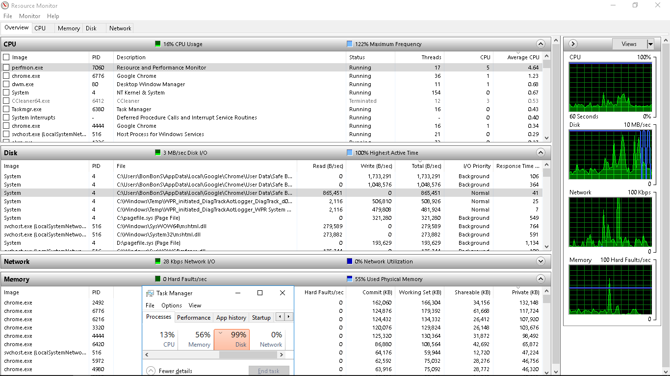Click the Network Utilization indicator icon
Screen dimensions: 670x376
click(350, 261)
